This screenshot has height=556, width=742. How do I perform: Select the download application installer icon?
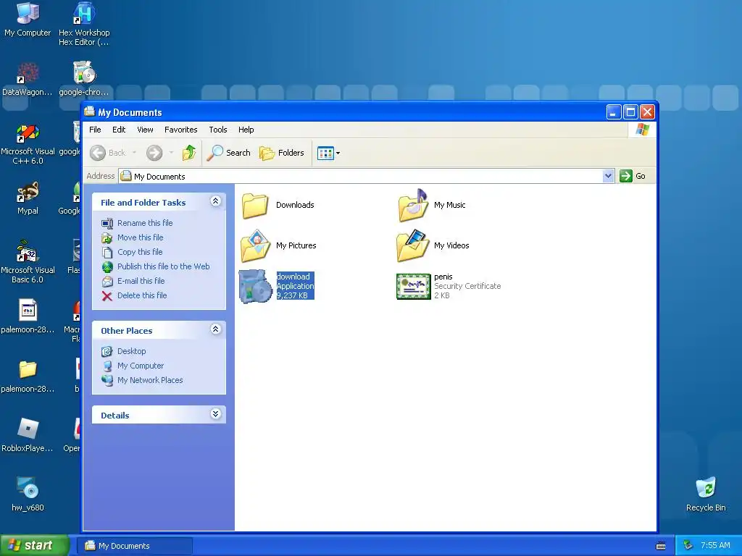click(255, 287)
